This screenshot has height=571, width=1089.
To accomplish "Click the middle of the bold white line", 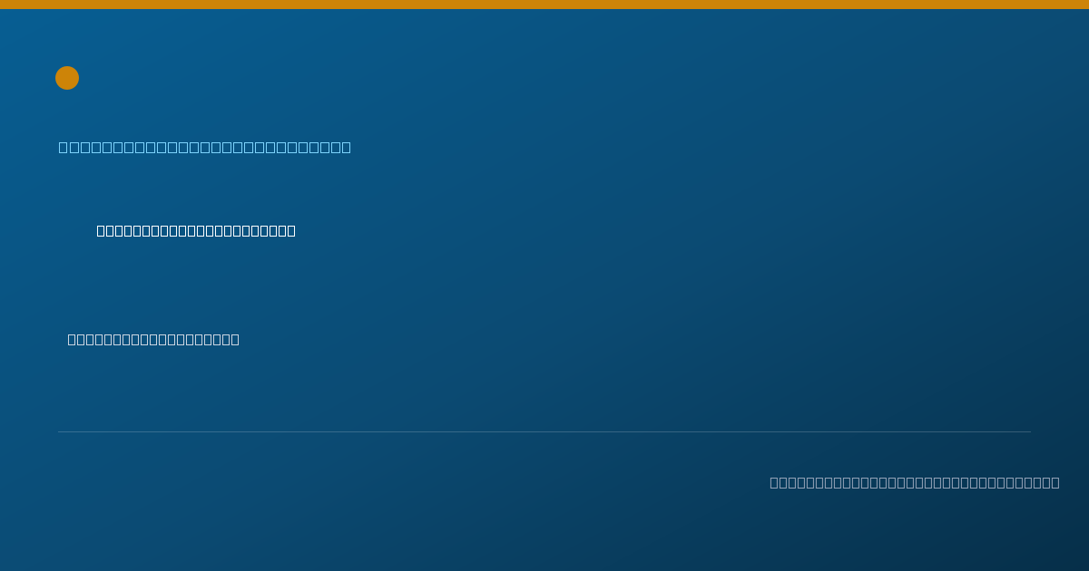I will (x=196, y=230).
